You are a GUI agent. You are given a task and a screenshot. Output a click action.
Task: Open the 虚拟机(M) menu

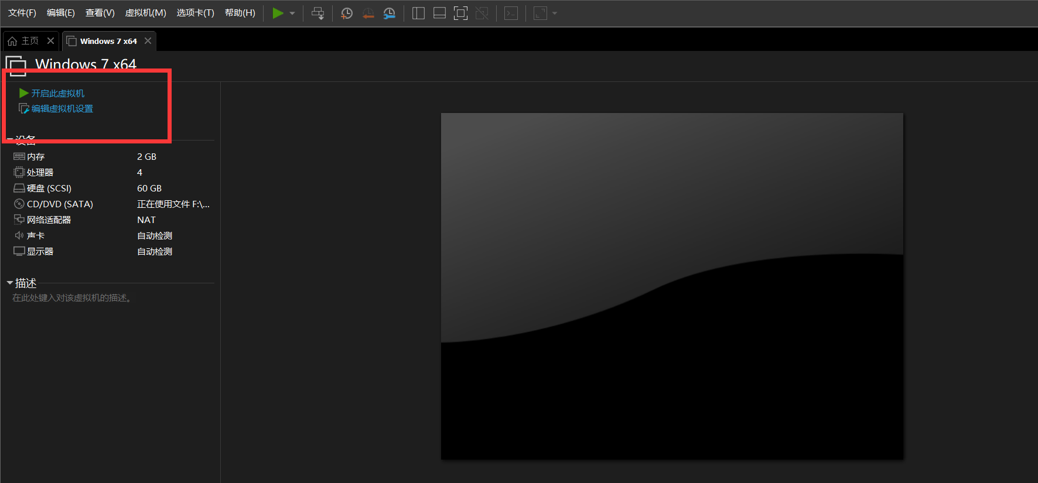146,13
